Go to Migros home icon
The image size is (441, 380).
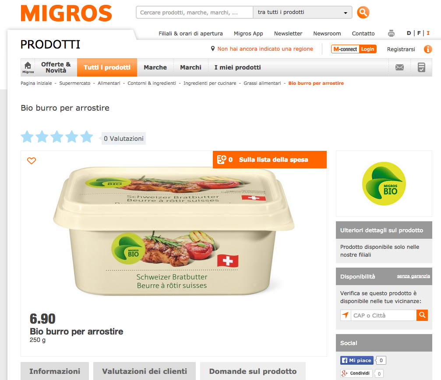pos(28,67)
